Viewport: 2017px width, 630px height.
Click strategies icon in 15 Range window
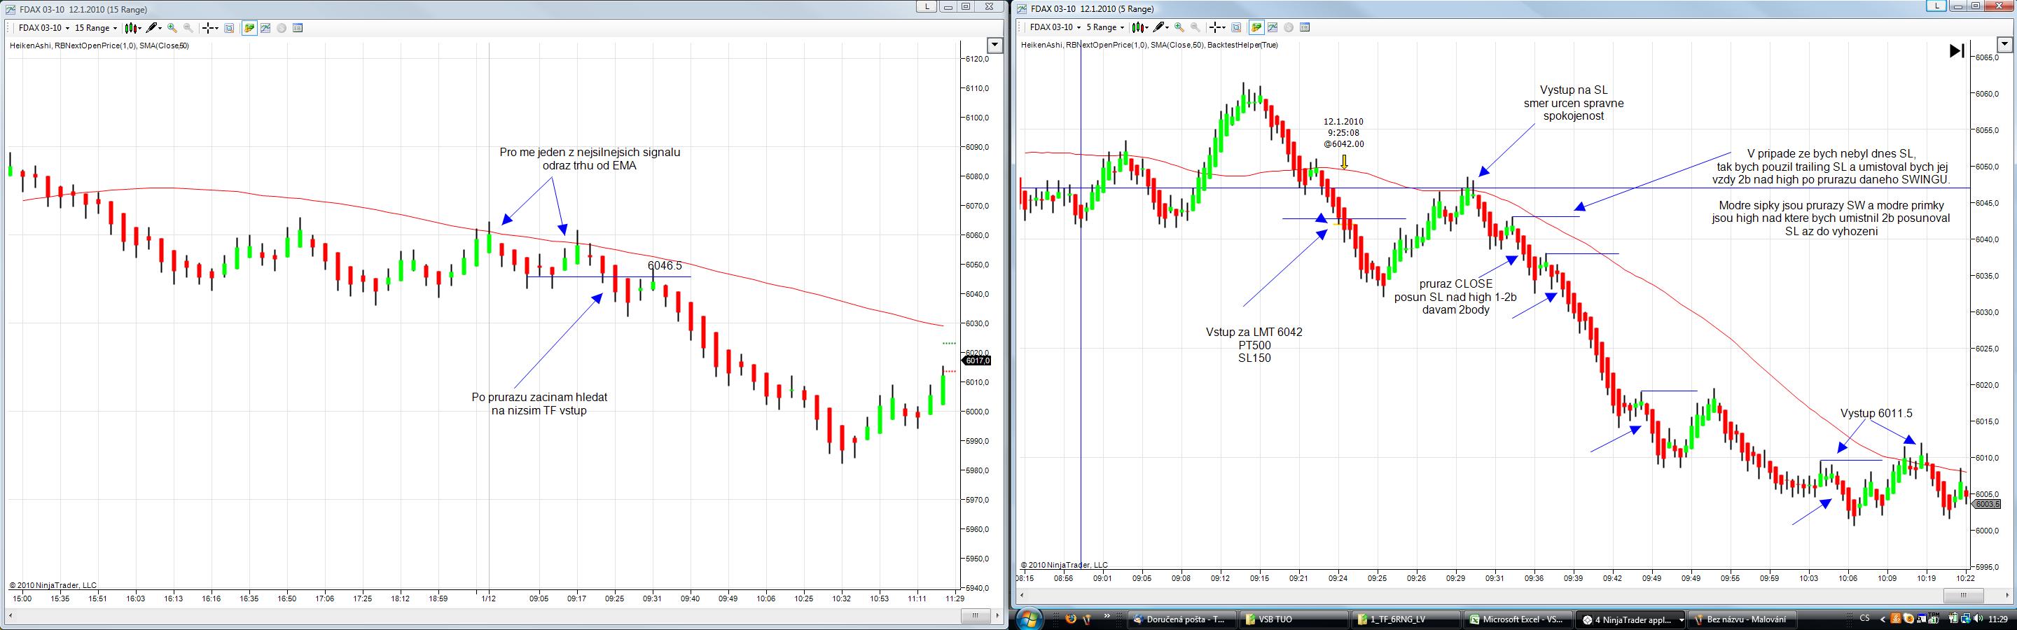point(281,28)
